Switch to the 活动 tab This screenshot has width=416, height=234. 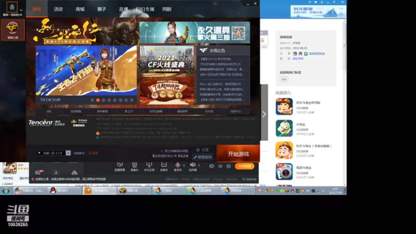coord(58,9)
